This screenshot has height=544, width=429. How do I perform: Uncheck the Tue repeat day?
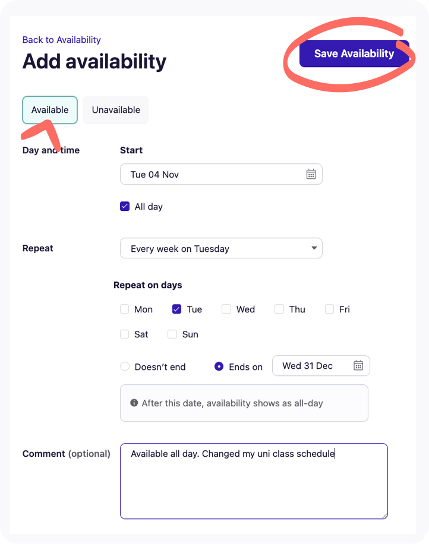tap(177, 309)
